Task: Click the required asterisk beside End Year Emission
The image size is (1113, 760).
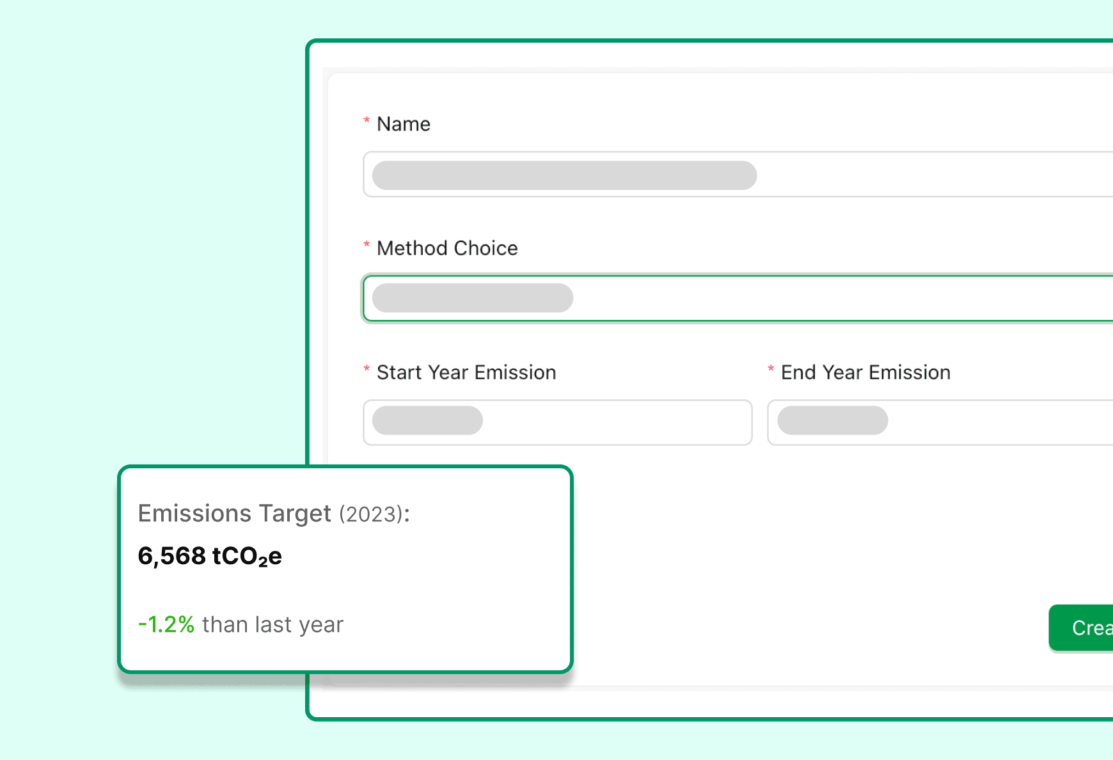Action: pos(771,370)
